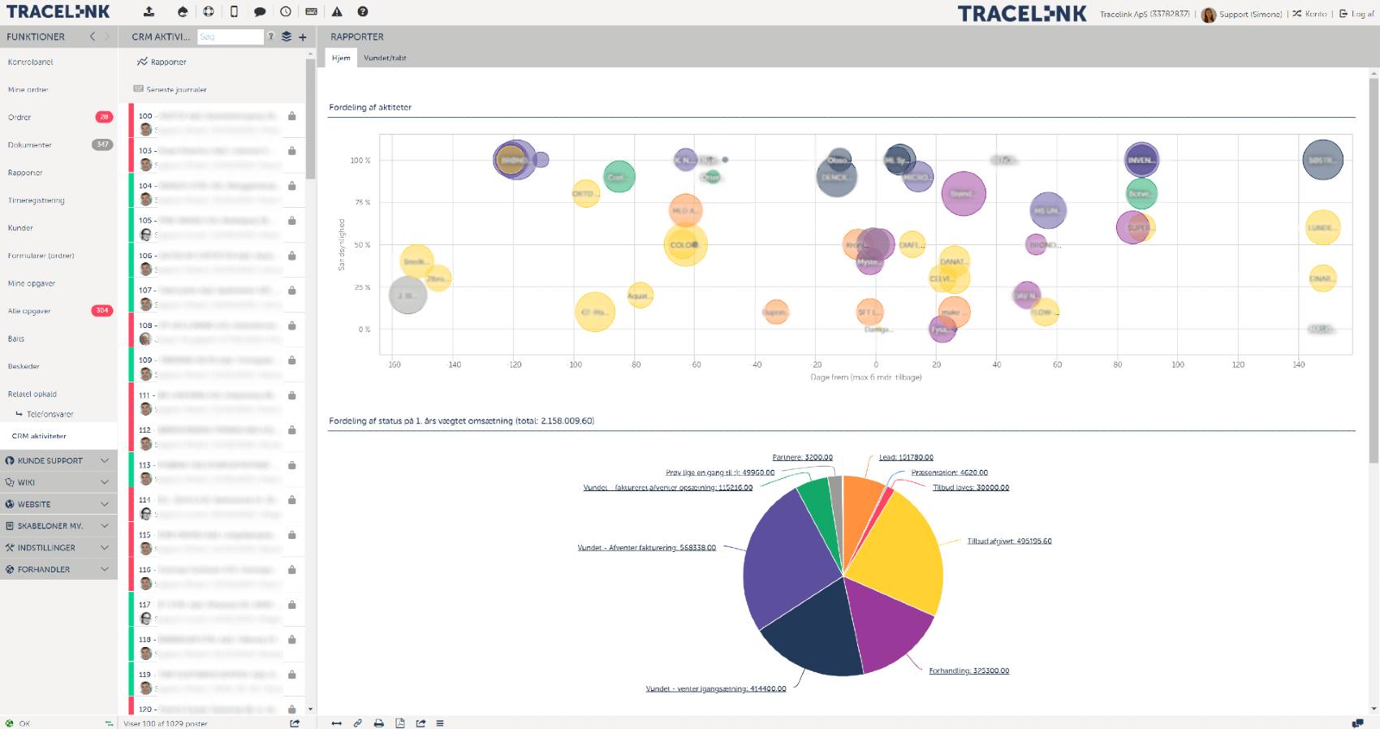
Task: Open Timeregistrering in the functions menu
Action: point(36,200)
